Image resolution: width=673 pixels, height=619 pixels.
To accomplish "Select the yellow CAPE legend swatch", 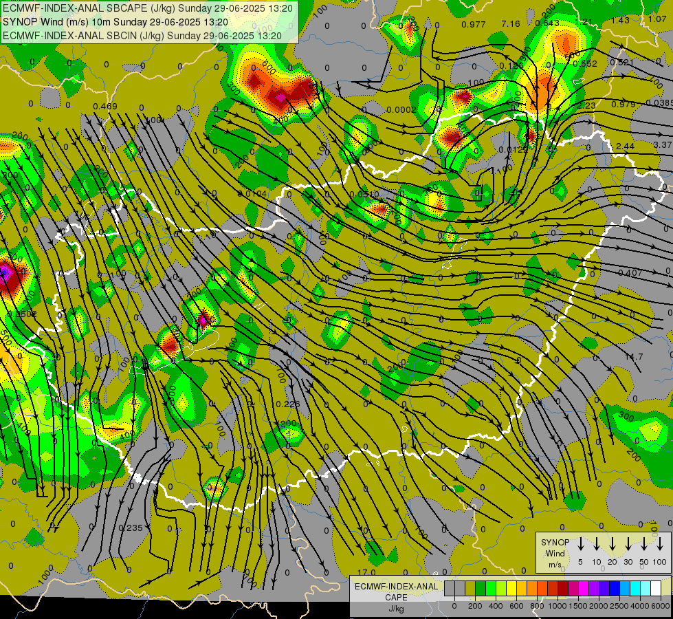I will pyautogui.click(x=511, y=589).
